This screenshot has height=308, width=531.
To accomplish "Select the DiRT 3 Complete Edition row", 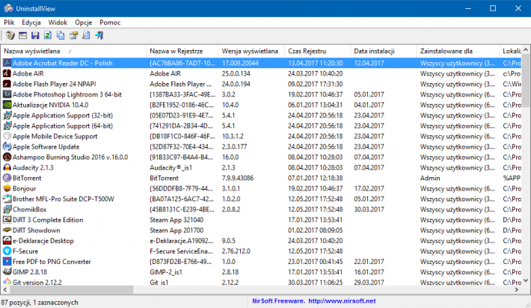I will coord(261,220).
